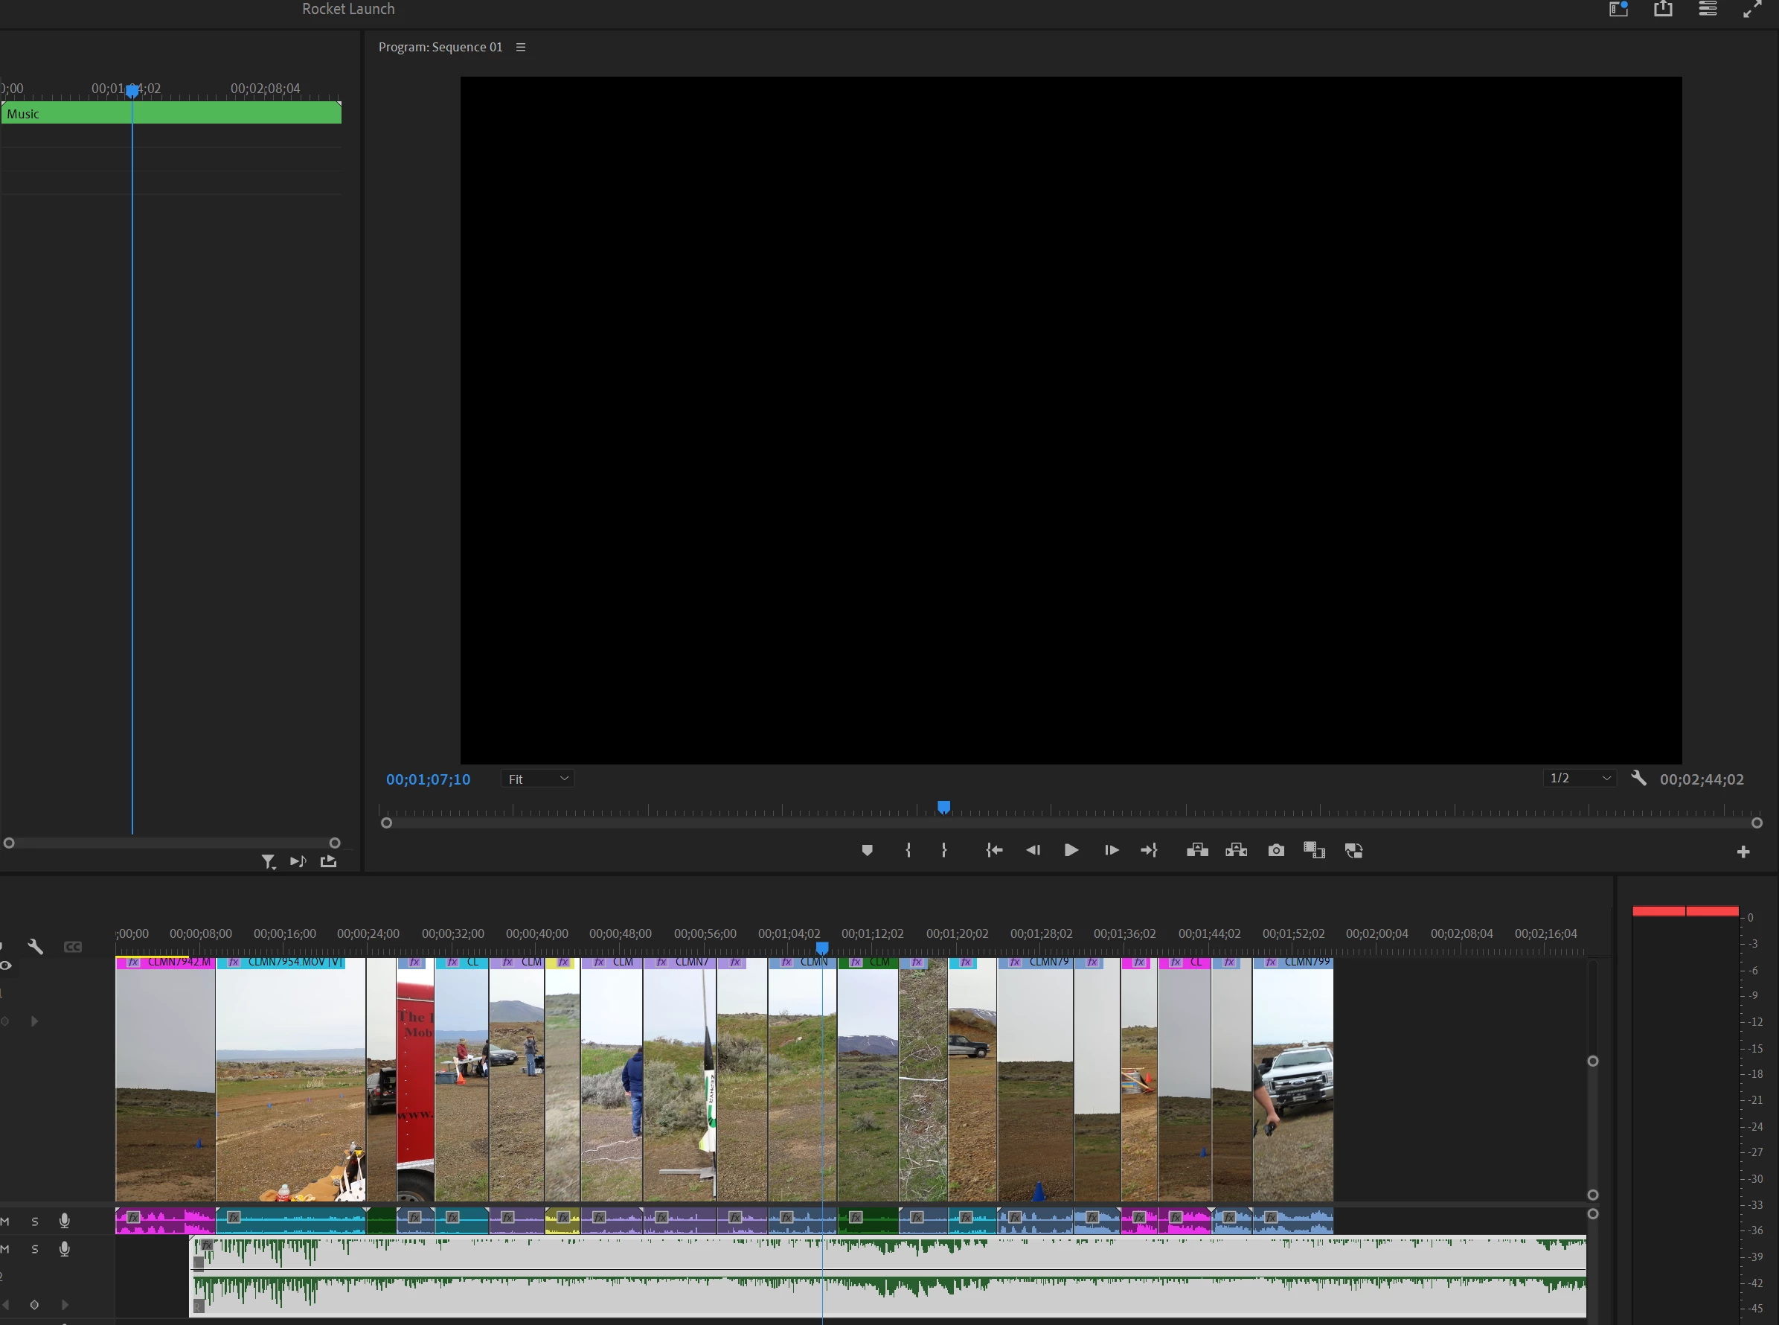This screenshot has width=1779, height=1325.
Task: Toggle video track output eye icon
Action: tap(6, 965)
